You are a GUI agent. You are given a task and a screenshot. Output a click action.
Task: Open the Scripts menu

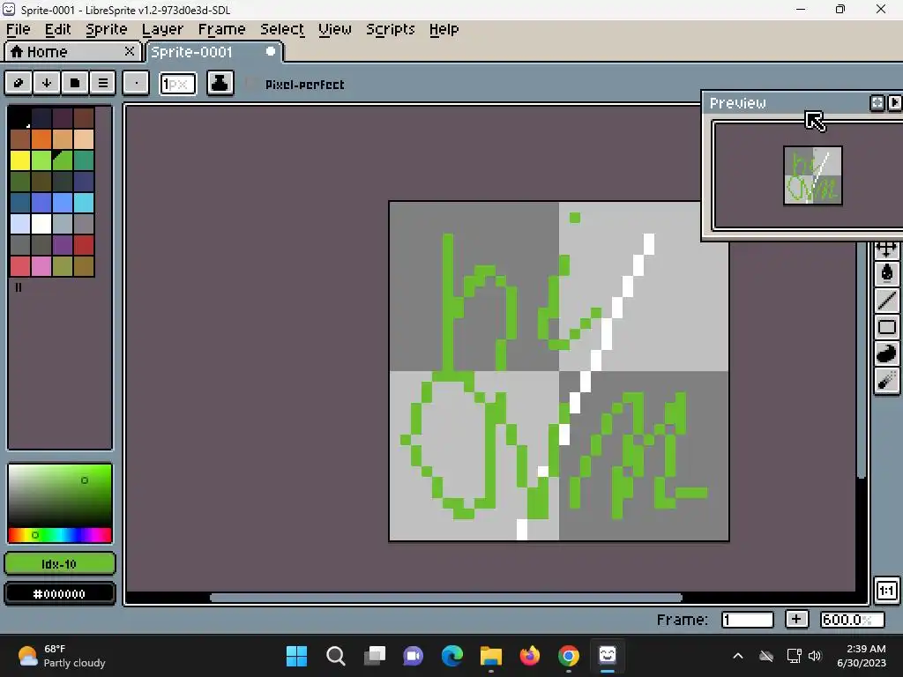tap(391, 29)
